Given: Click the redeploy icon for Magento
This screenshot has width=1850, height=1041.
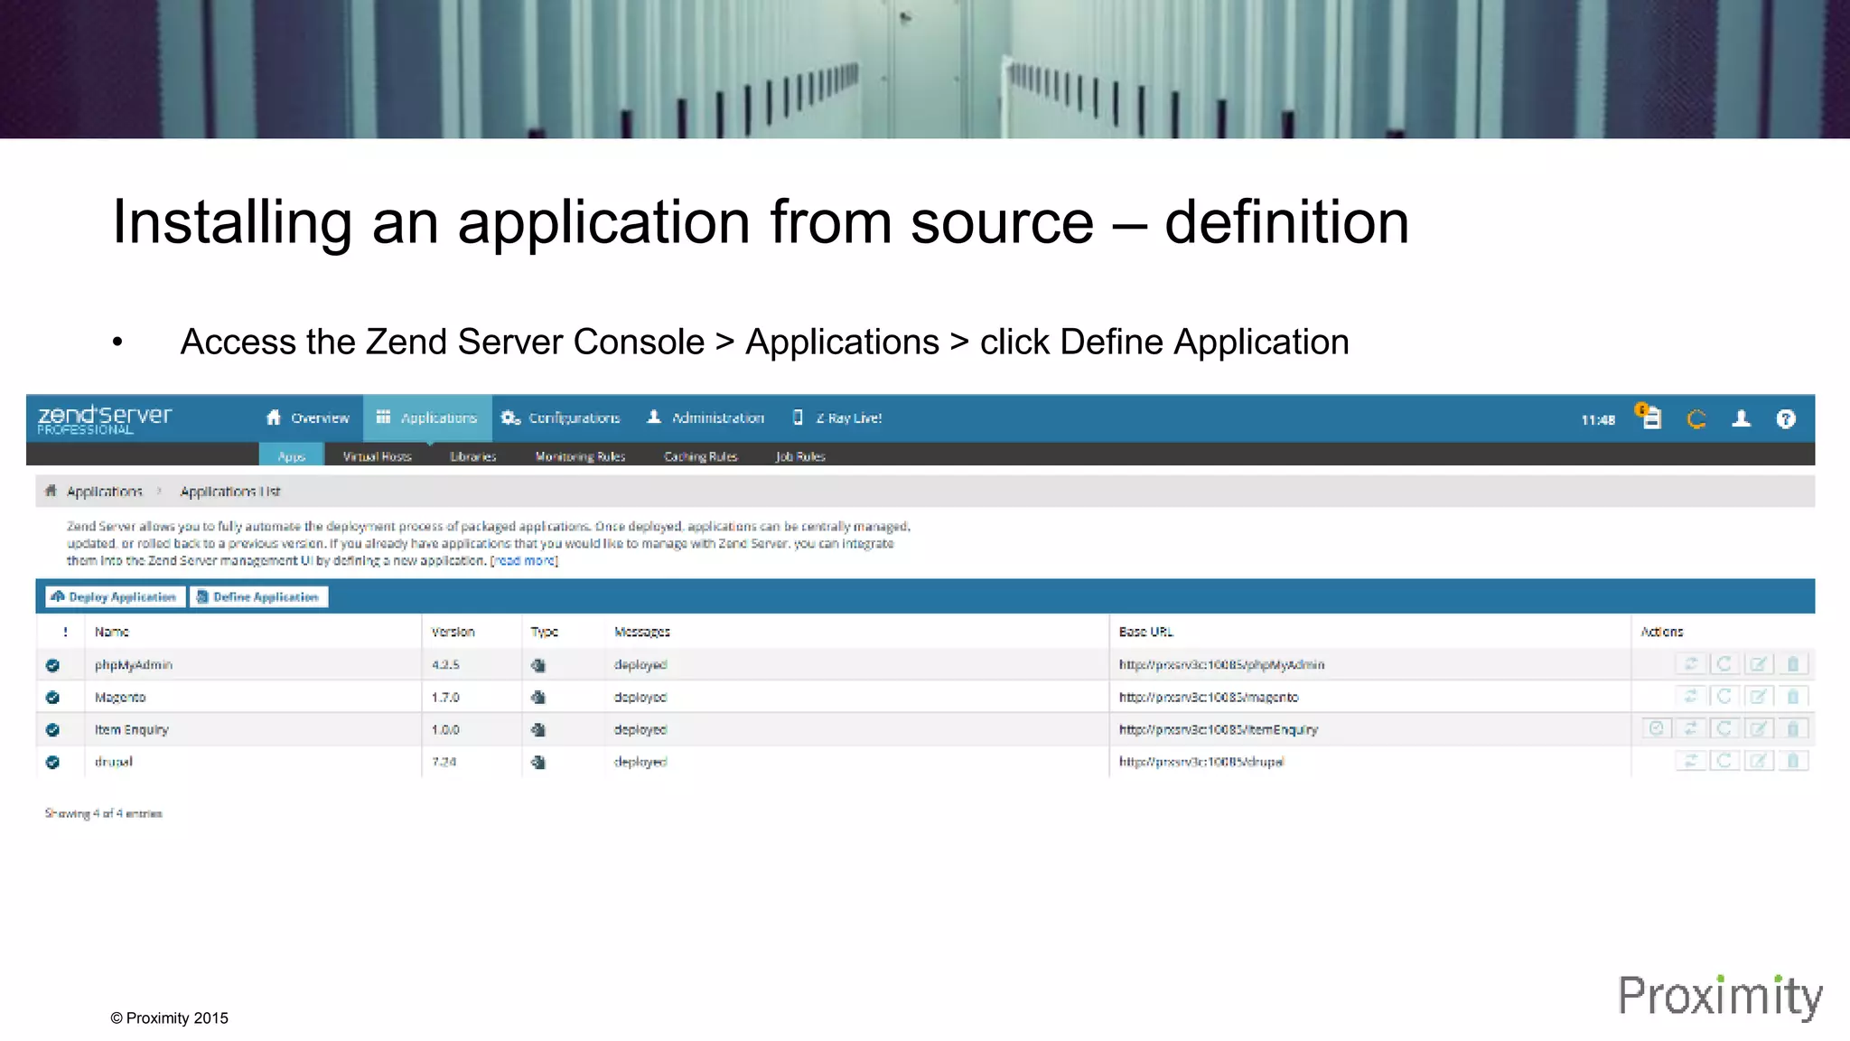Looking at the screenshot, I should [x=1724, y=697].
